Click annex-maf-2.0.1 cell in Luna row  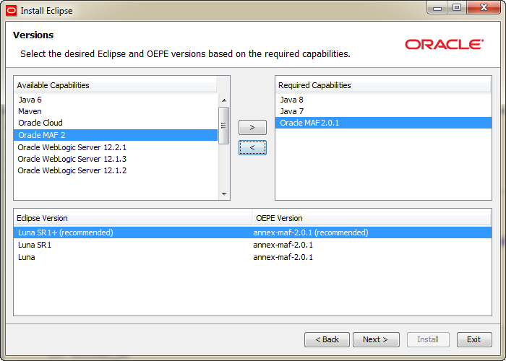[283, 257]
